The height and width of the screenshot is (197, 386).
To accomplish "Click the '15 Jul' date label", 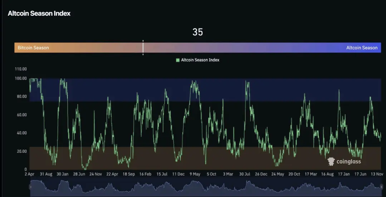I will tap(162, 174).
